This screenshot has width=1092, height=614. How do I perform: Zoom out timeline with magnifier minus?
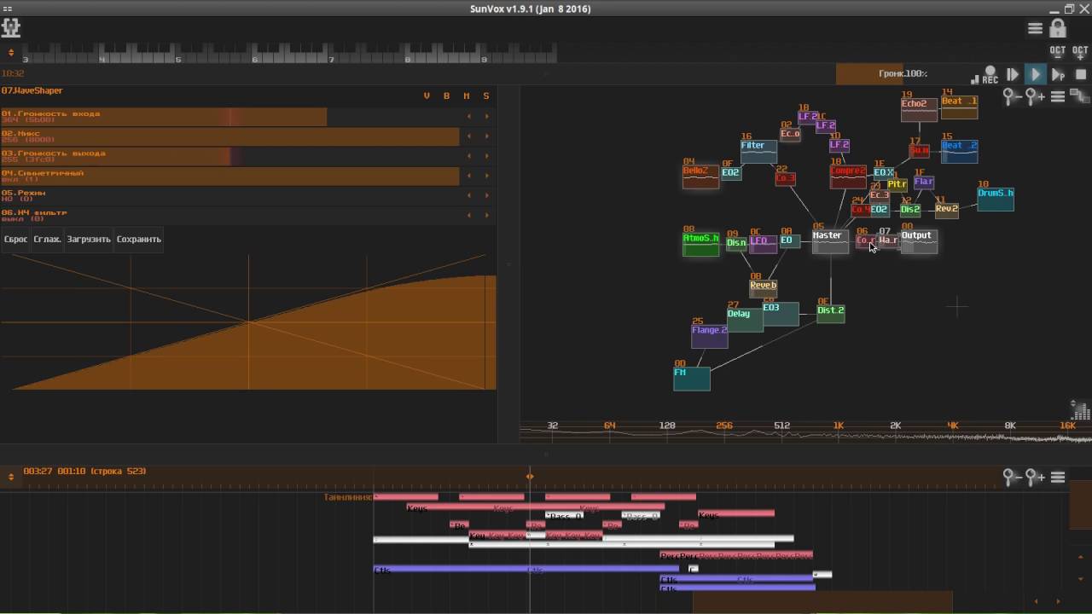click(1012, 478)
